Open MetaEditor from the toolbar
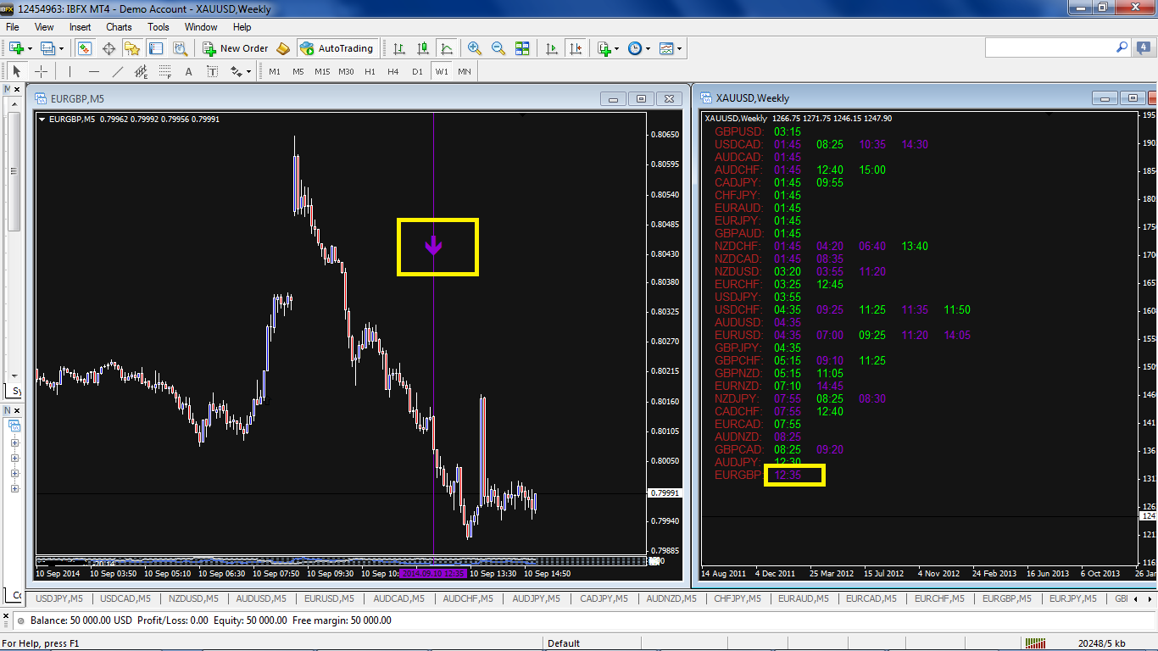The width and height of the screenshot is (1158, 651). 283,49
